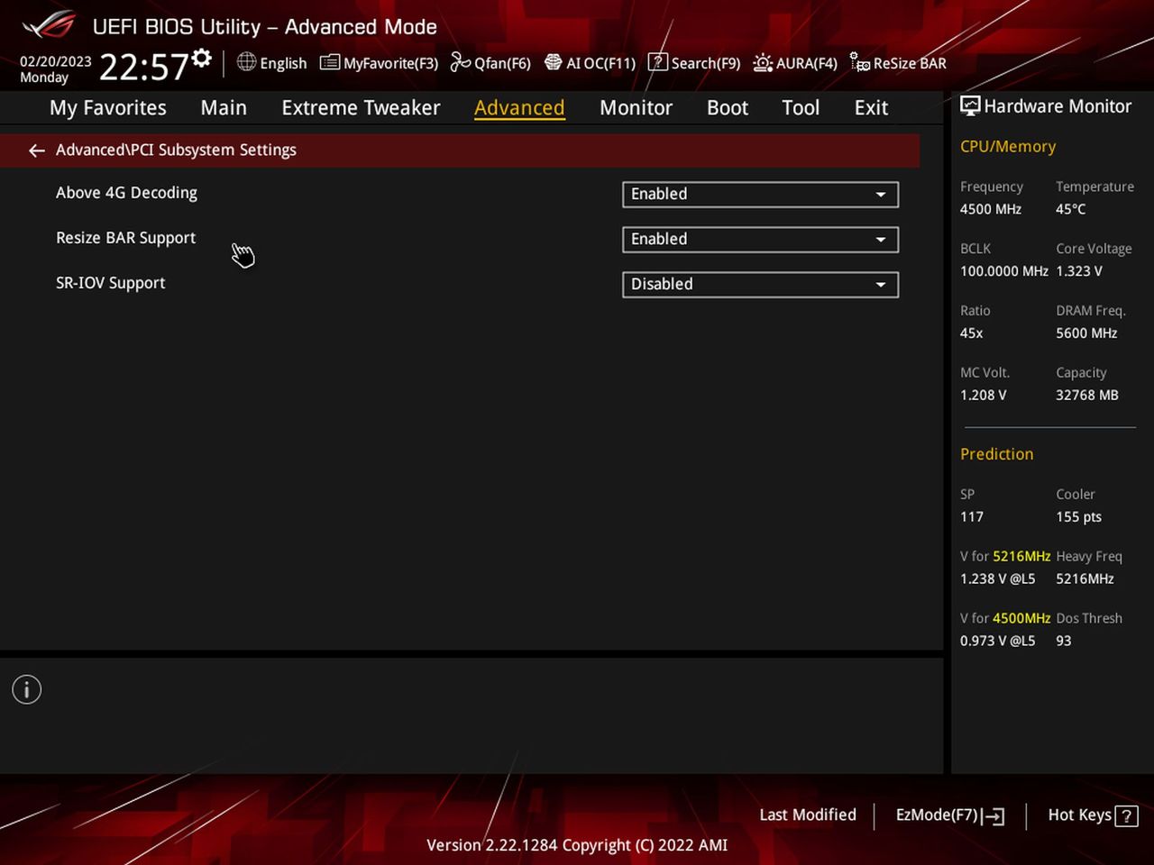
Task: Click the 5600 MHz DRAM frequency value
Action: (1086, 333)
